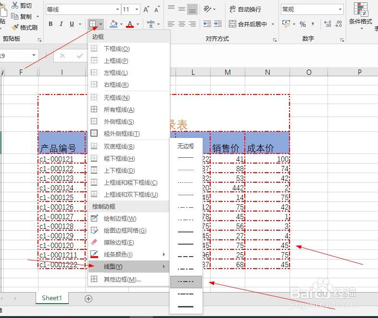Image resolution: width=378 pixels, height=318 pixels.
Task: Click the formula bar confirm checkmark
Action: pyautogui.click(x=80, y=56)
